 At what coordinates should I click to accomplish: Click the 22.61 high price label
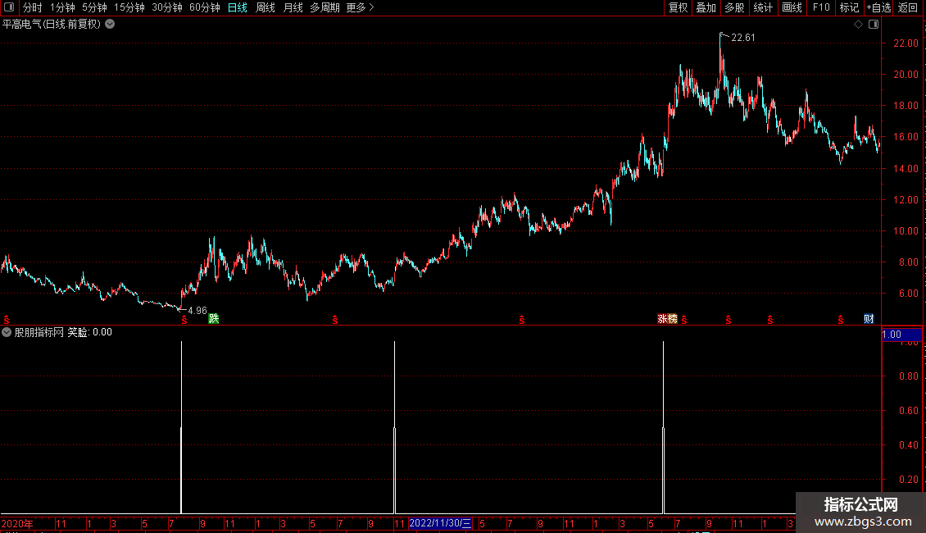pyautogui.click(x=743, y=37)
